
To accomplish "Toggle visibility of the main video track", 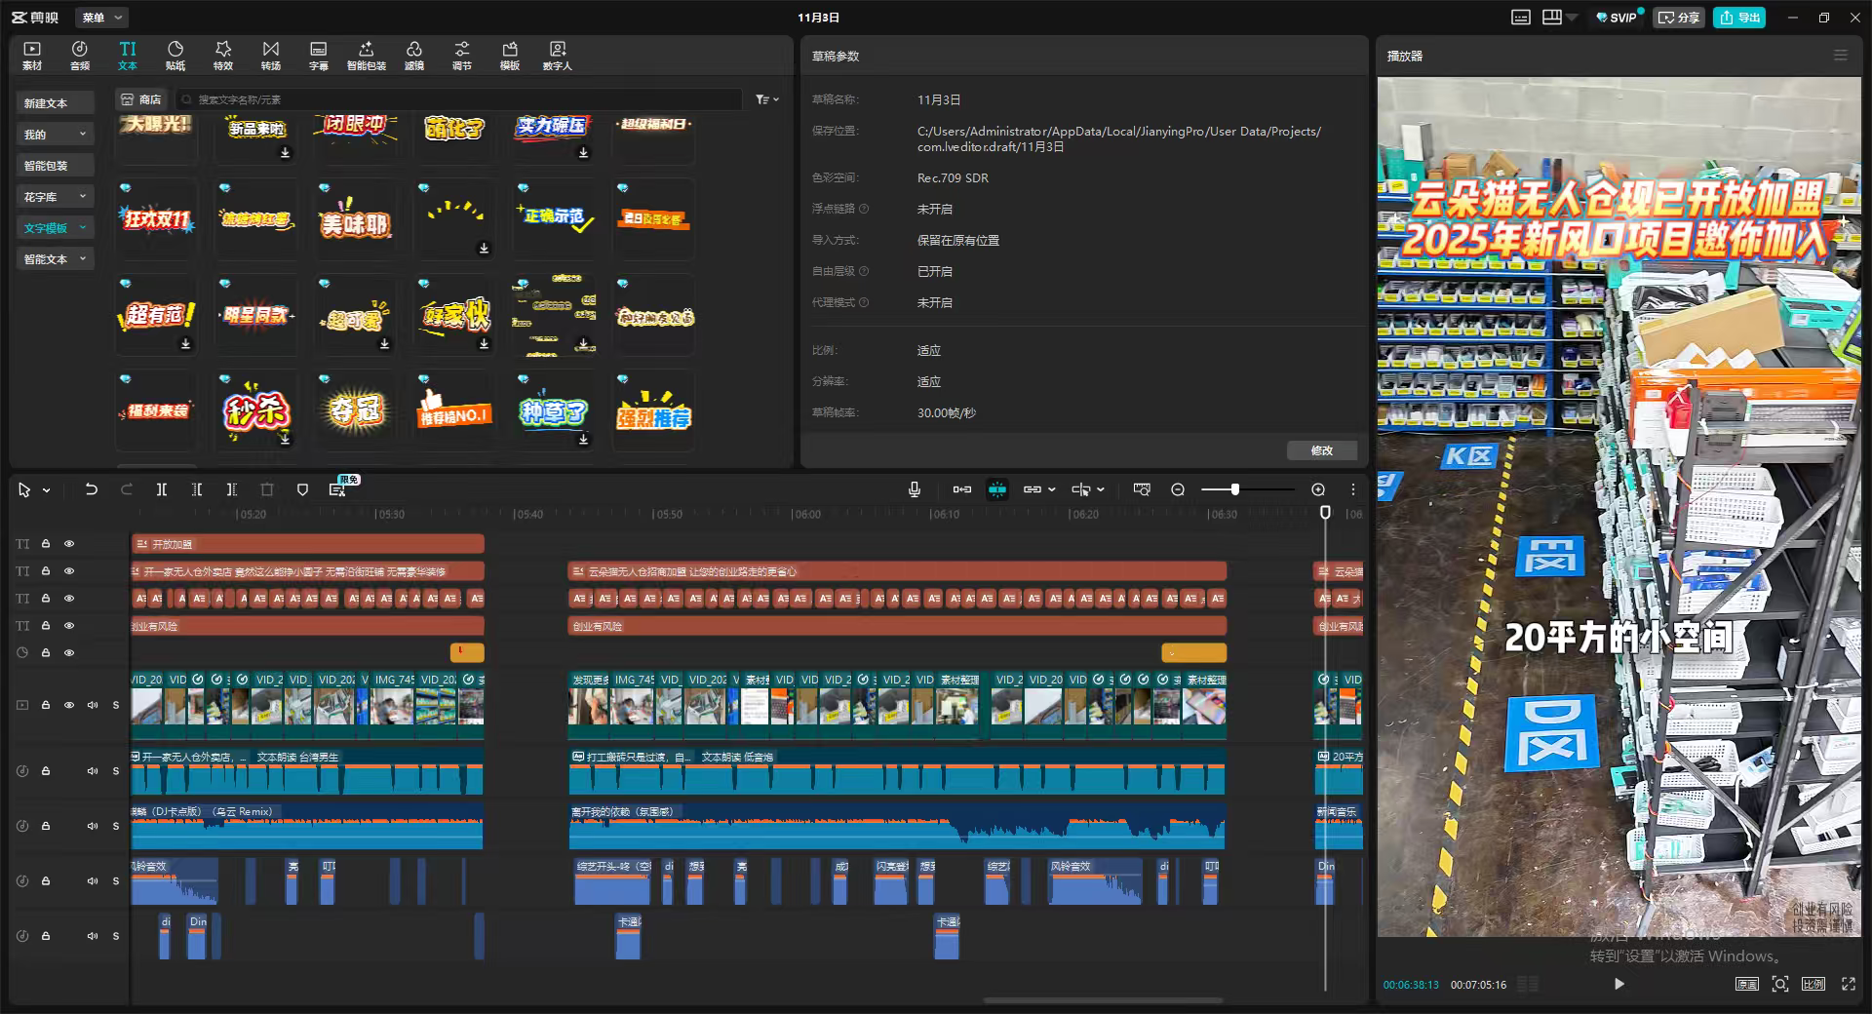I will point(69,705).
